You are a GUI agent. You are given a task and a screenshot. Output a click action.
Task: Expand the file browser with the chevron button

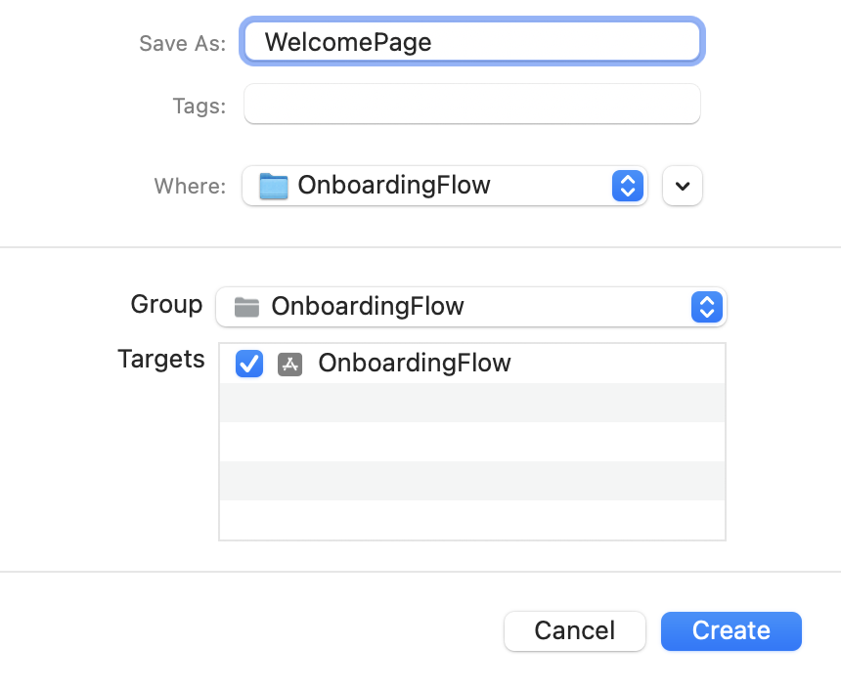[x=682, y=186]
